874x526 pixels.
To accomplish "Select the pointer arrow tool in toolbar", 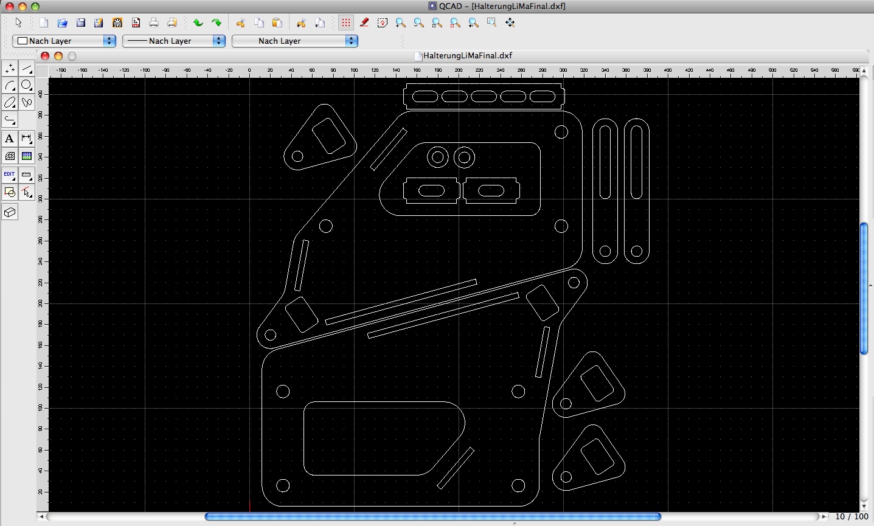I will 18,22.
